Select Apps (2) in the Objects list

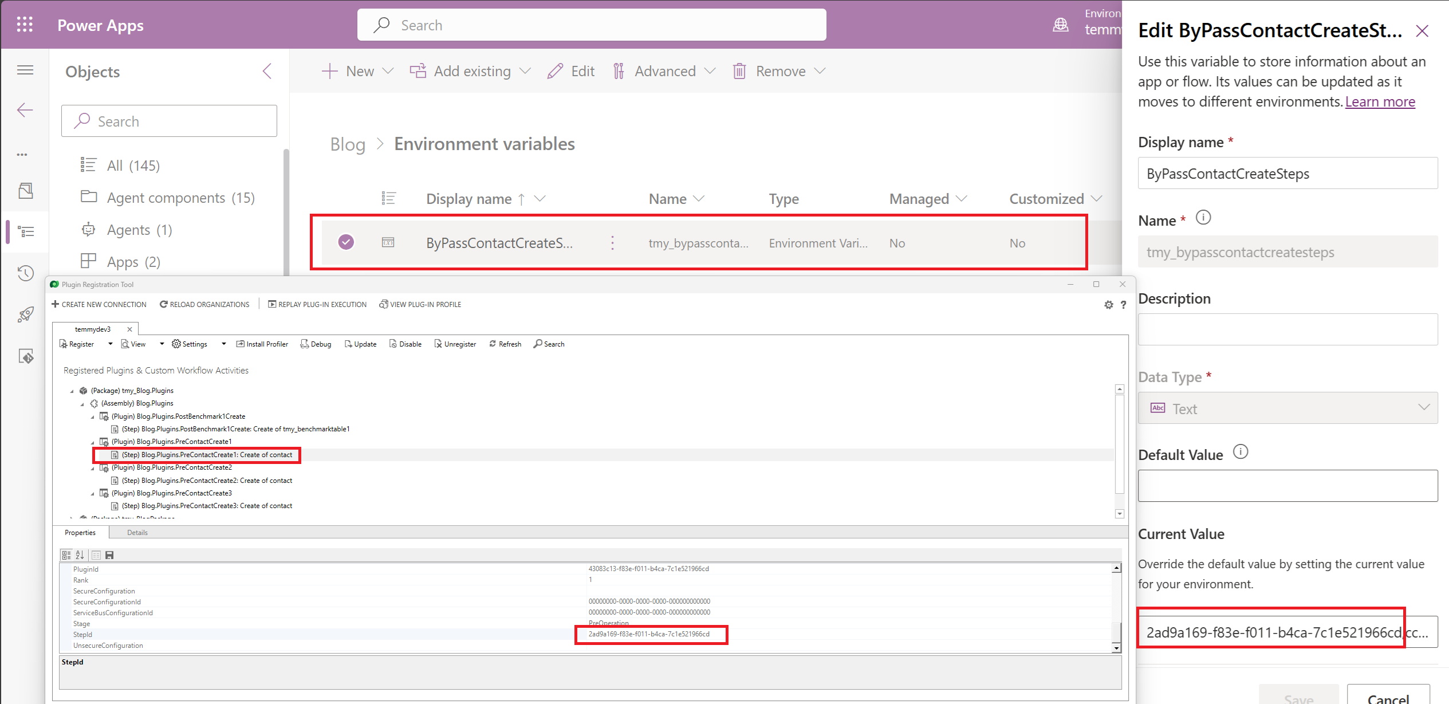120,262
